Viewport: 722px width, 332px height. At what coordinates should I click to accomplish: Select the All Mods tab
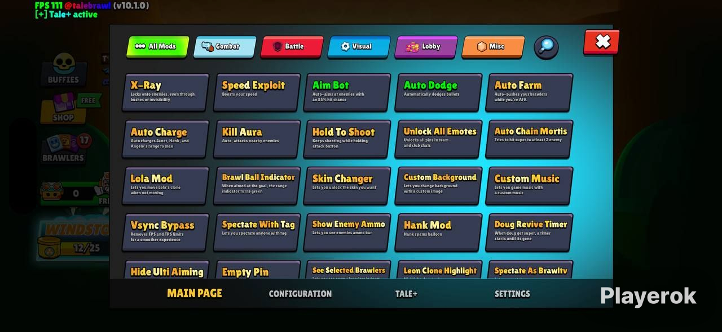(x=158, y=47)
